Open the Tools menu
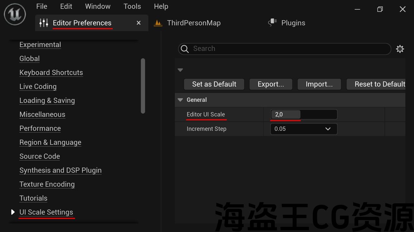 point(132,6)
